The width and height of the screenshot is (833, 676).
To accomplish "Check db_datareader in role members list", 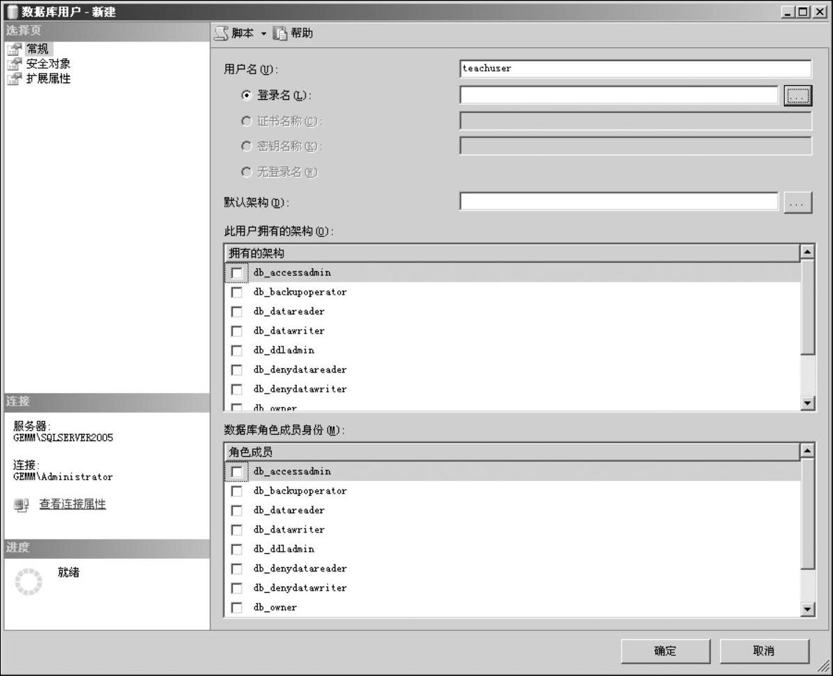I will 237,511.
